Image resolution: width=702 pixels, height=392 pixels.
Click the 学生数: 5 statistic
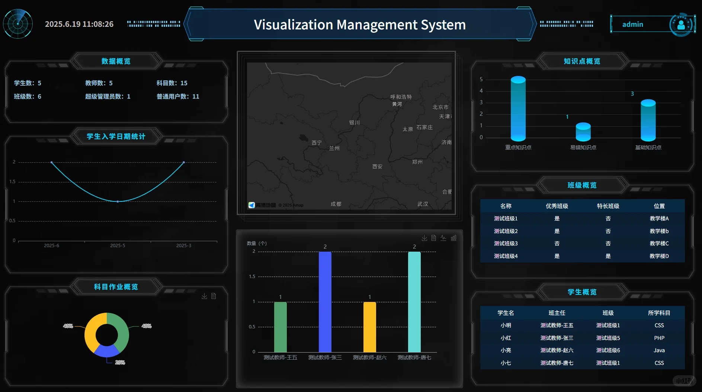tap(28, 83)
